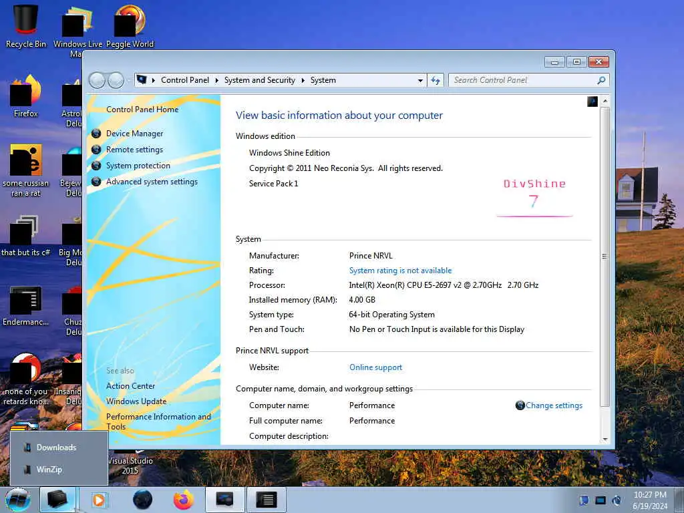Click the DivShine 7 logo
This screenshot has height=513, width=684.
tap(534, 197)
